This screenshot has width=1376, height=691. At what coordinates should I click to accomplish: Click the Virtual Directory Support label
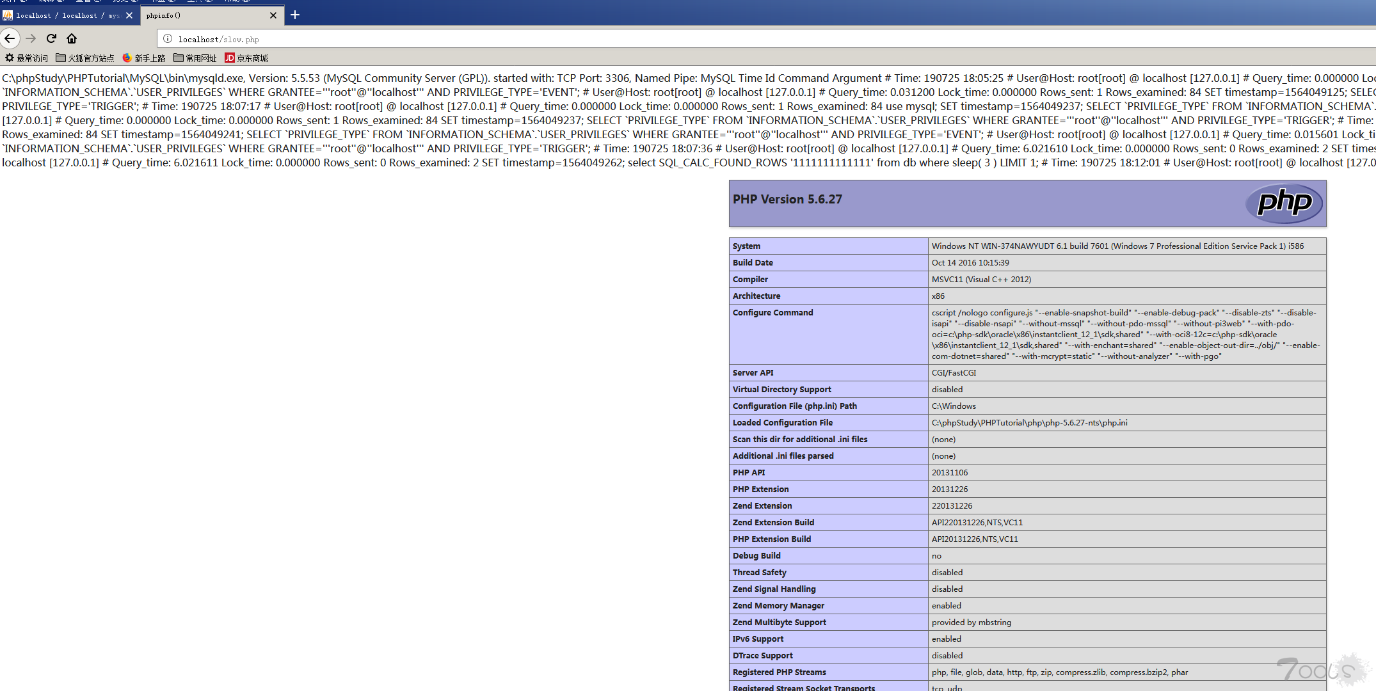click(x=781, y=390)
